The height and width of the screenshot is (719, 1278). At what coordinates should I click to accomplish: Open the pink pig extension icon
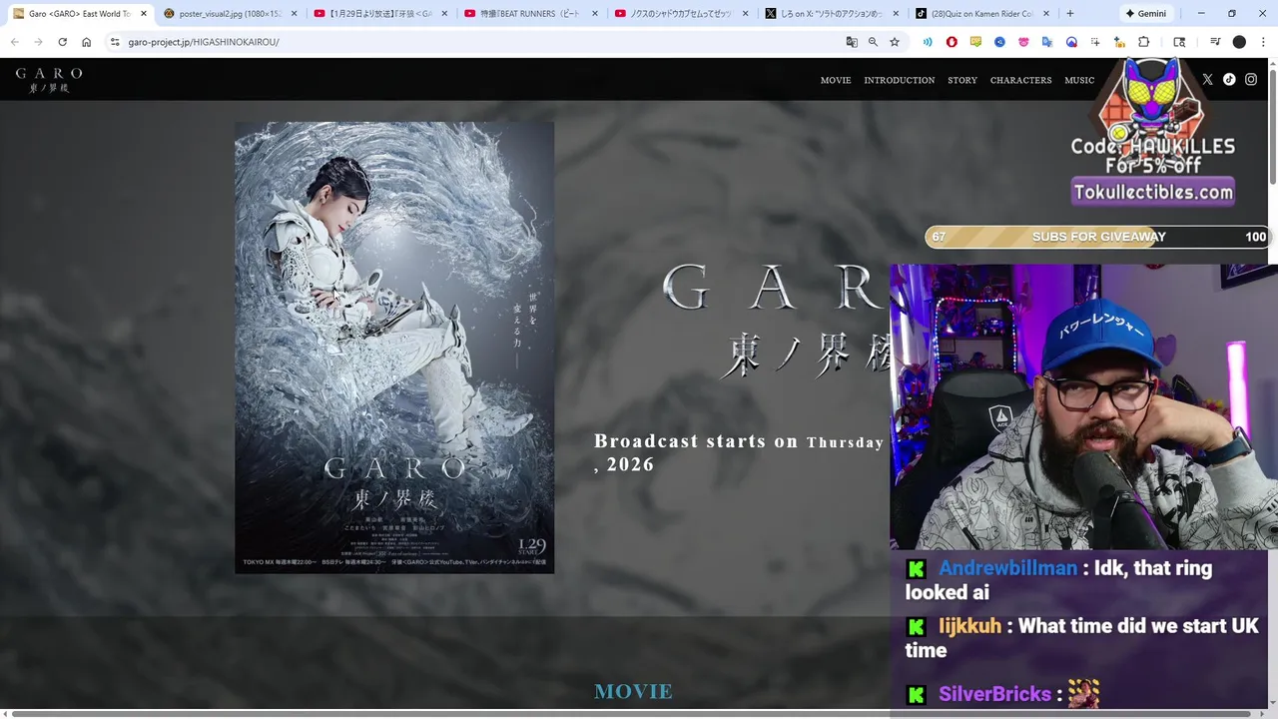pos(1023,42)
